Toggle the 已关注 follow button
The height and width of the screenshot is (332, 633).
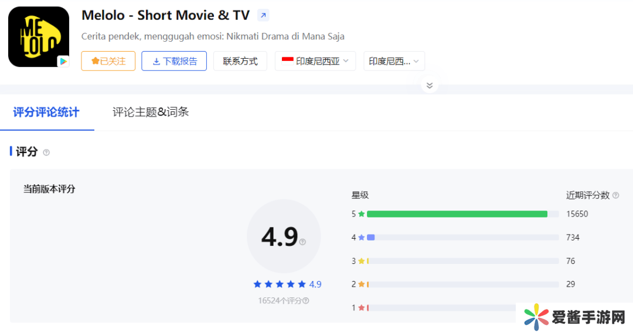[108, 61]
